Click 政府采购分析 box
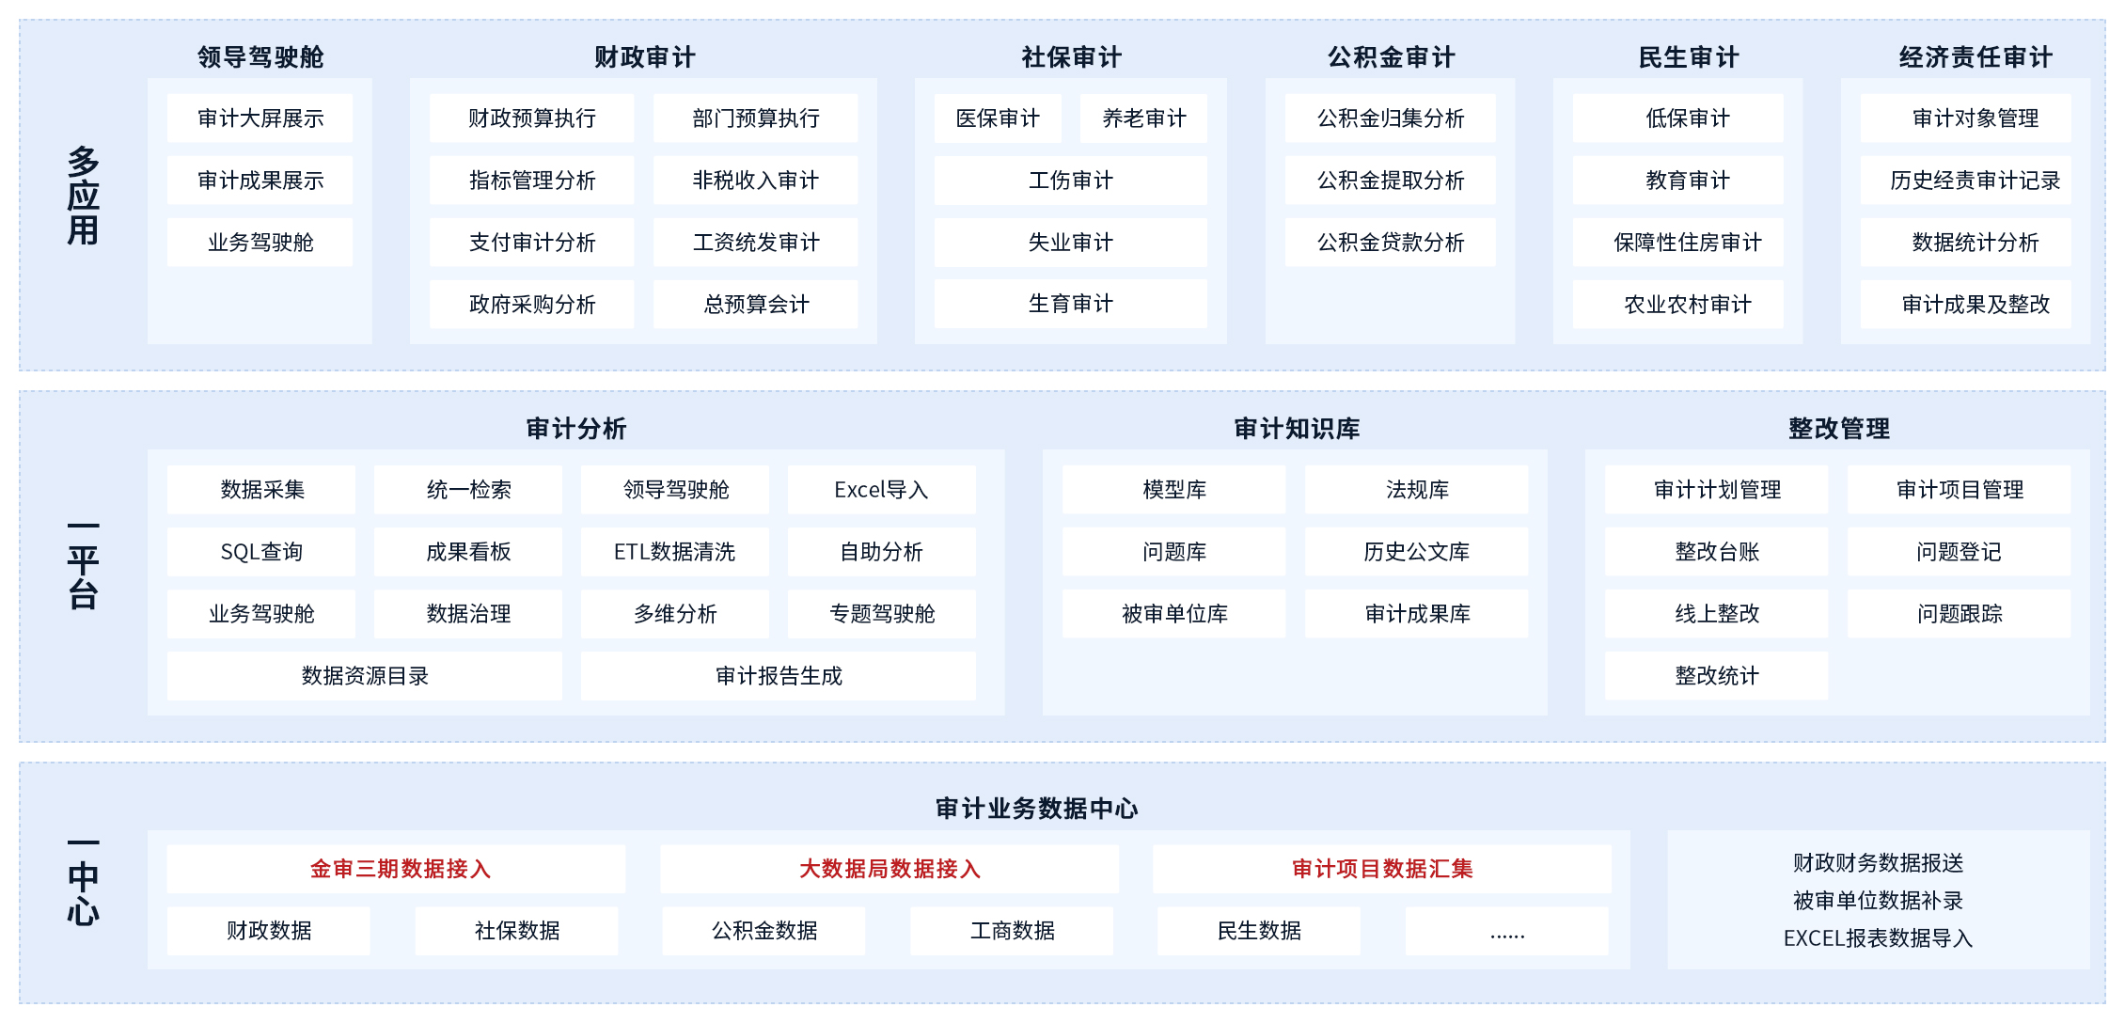Viewport: 2125px width, 1023px height. (x=531, y=305)
